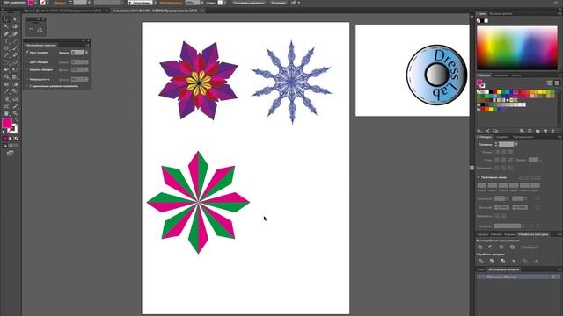Switch to the first document tab
Screen dimensions: 563x316
point(63,11)
